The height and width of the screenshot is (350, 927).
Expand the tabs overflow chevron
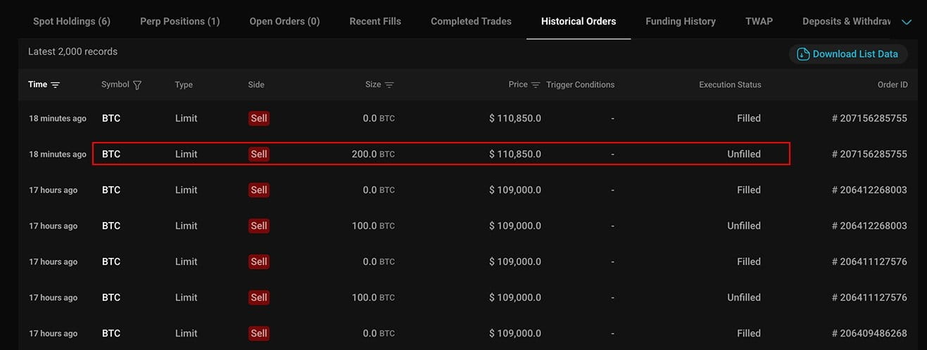907,22
